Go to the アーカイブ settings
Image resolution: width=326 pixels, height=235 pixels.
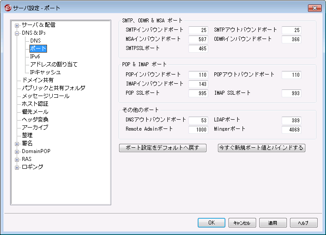(x=35, y=128)
